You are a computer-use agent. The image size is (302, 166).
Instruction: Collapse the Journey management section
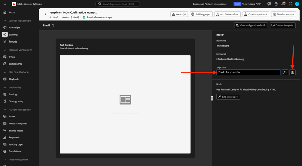click(x=5, y=21)
